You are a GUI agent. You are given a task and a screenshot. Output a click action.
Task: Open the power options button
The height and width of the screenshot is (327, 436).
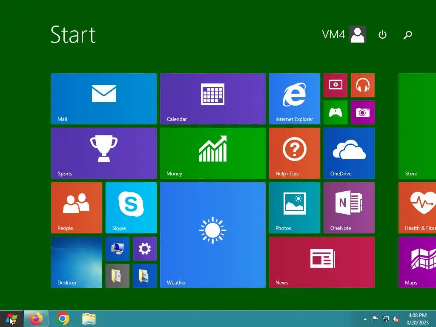tap(383, 34)
